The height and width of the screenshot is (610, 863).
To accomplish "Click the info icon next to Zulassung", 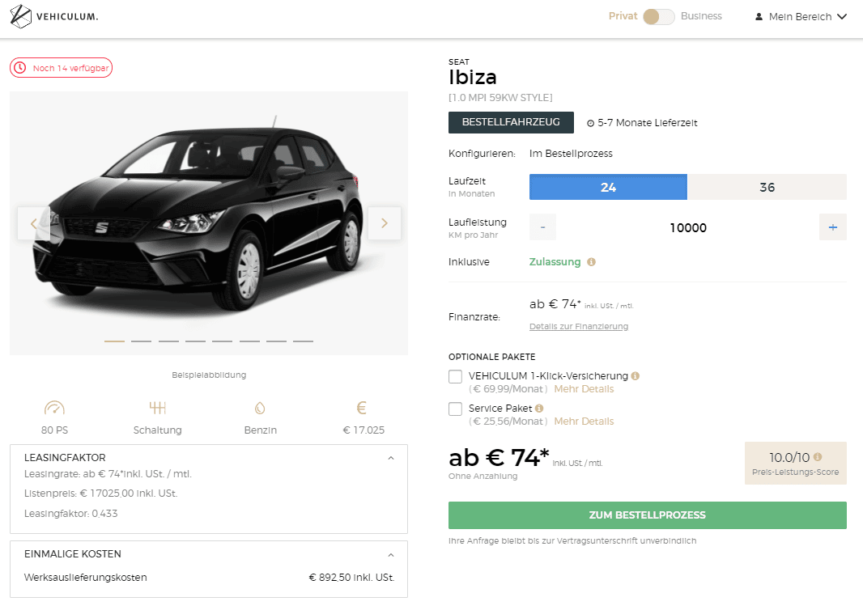I will 591,262.
